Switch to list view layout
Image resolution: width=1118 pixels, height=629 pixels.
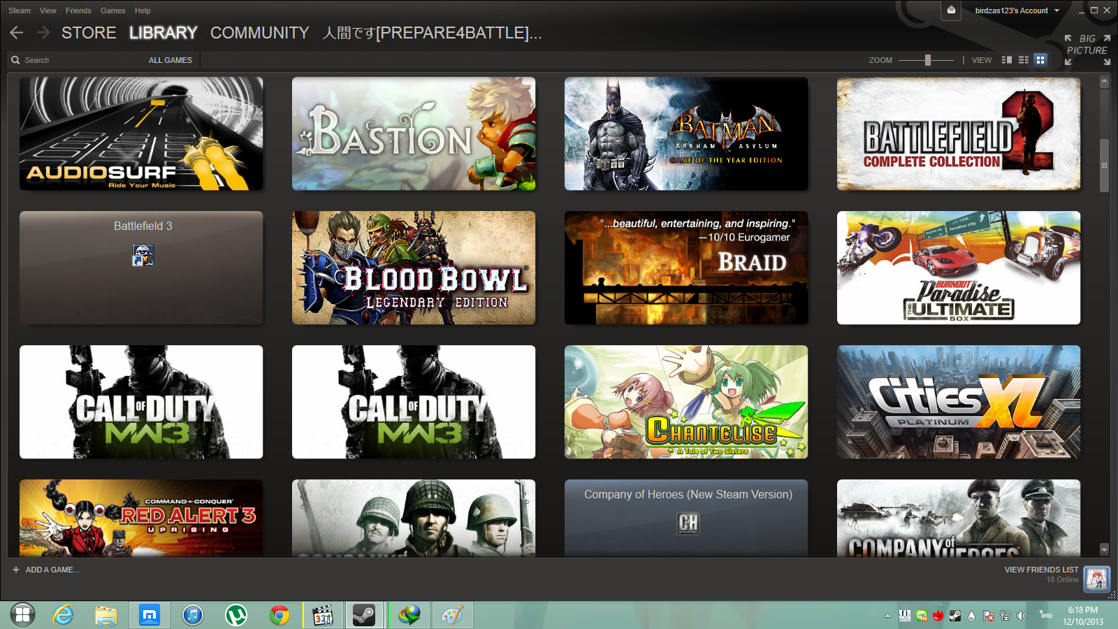pos(1024,60)
